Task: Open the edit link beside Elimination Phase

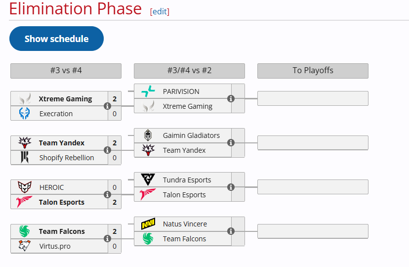Action: click(160, 11)
